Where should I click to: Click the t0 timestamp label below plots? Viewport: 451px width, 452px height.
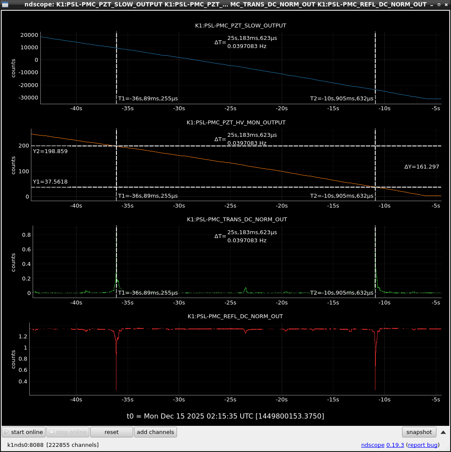(x=225, y=416)
